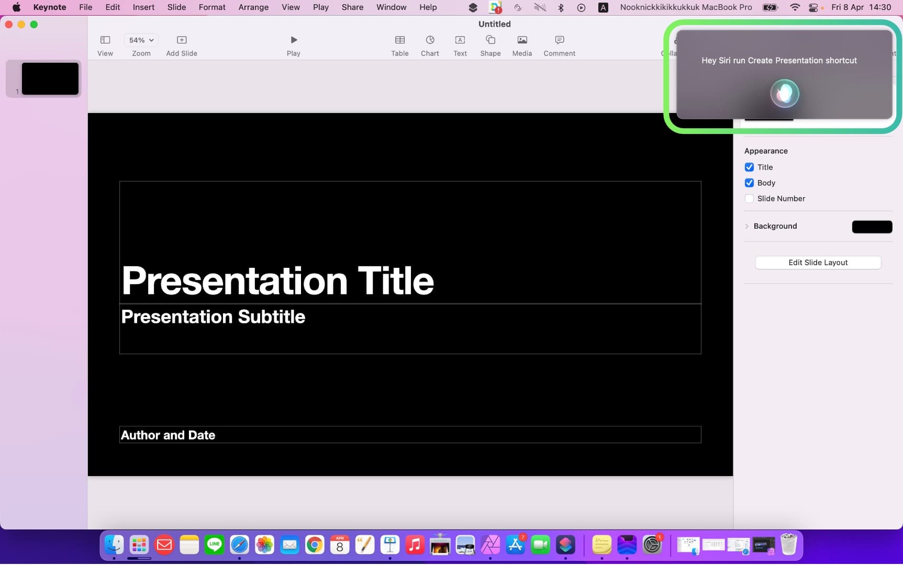
Task: Expand the Background section
Action: [747, 227]
